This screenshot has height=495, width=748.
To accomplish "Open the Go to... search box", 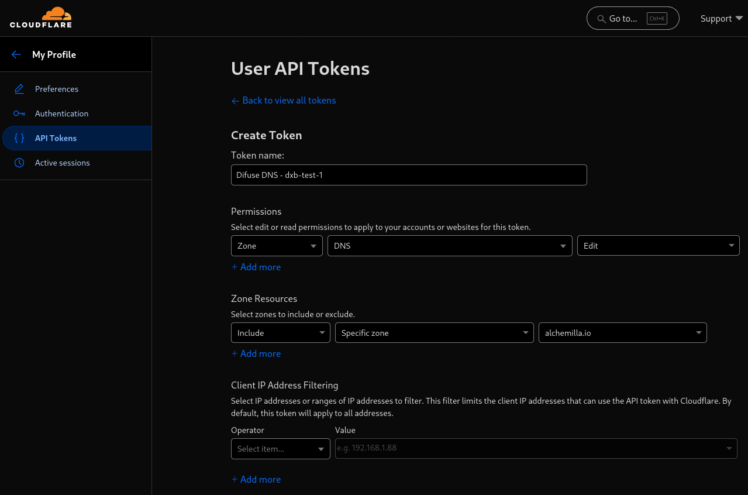I will (x=633, y=18).
